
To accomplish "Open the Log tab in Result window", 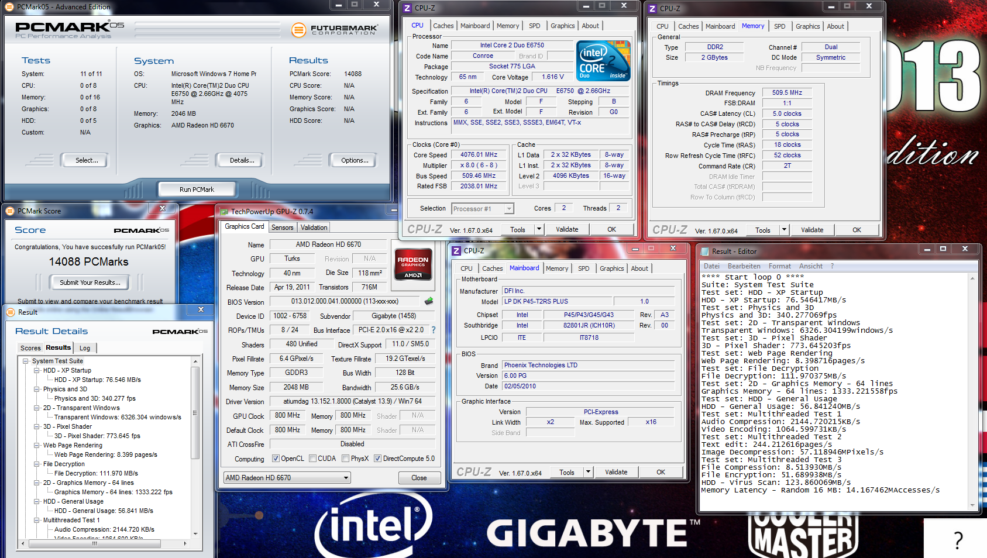I will (x=85, y=348).
